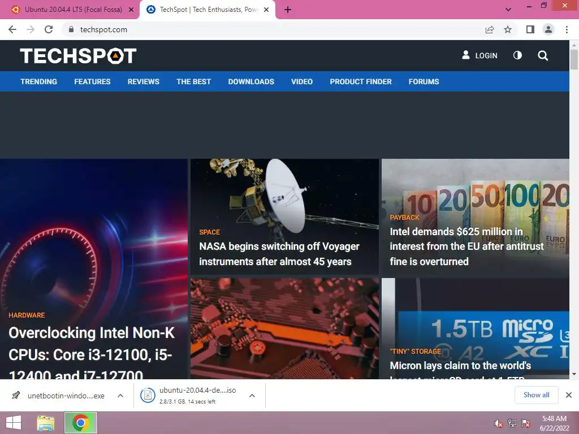Open TechSpot search magnifier
The height and width of the screenshot is (434, 579).
click(x=543, y=56)
